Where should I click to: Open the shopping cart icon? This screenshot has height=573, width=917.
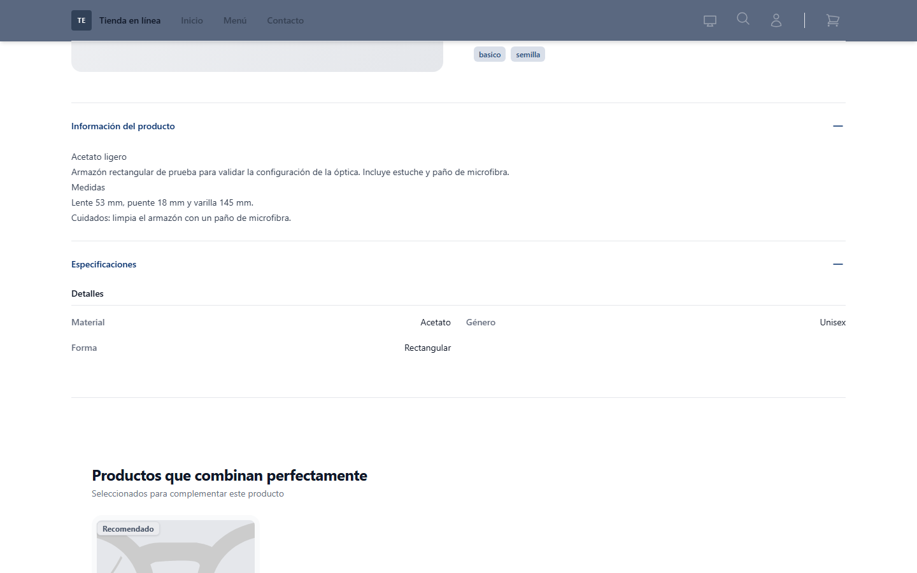tap(832, 20)
